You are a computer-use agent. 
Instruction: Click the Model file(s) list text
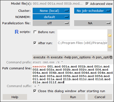(58, 4)
